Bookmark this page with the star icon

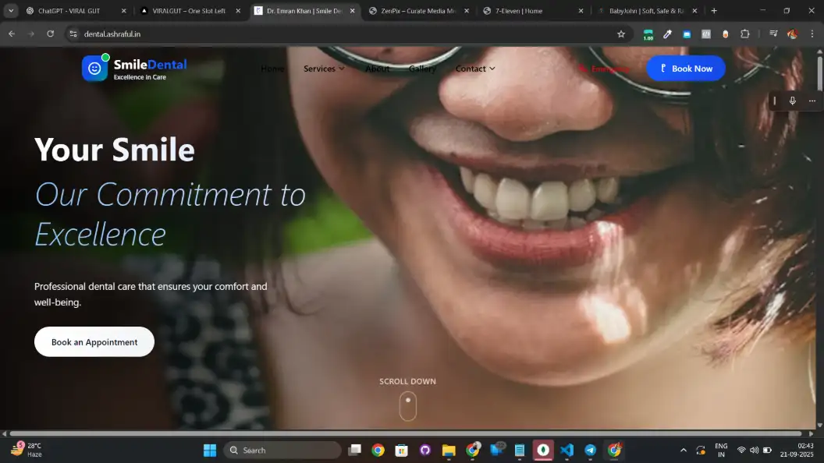click(621, 34)
